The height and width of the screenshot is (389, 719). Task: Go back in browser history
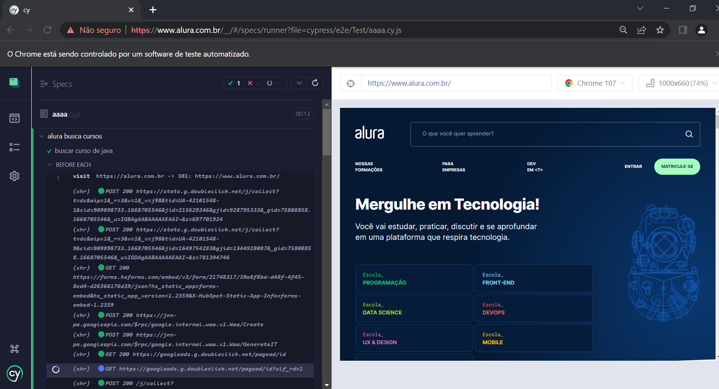click(x=11, y=30)
